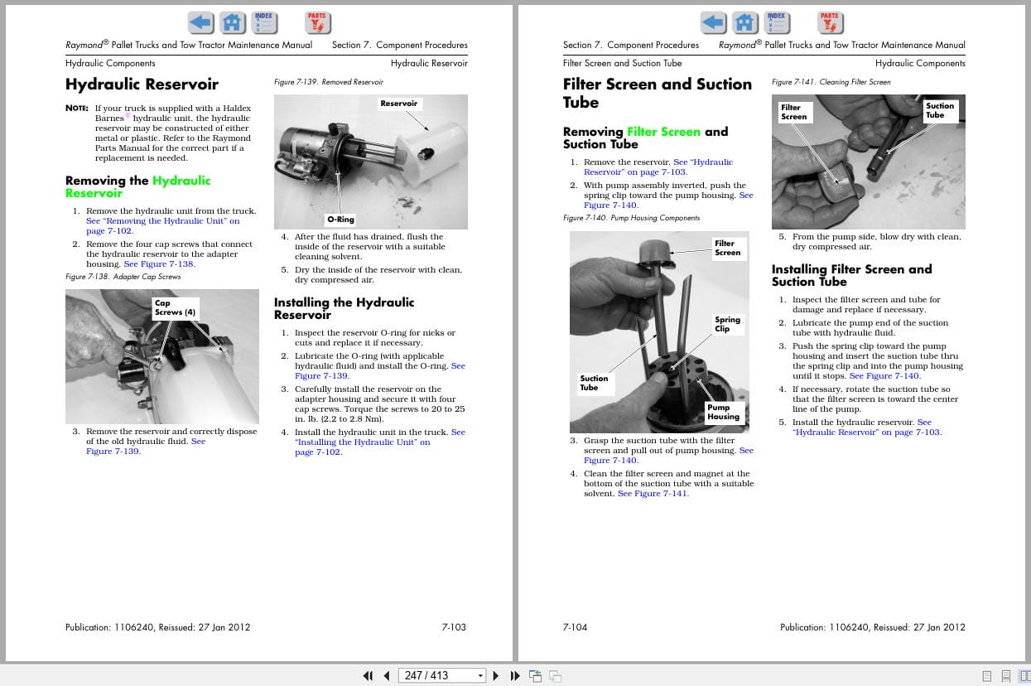This screenshot has height=686, width=1031.
Task: Switch to single page view
Action: click(988, 675)
